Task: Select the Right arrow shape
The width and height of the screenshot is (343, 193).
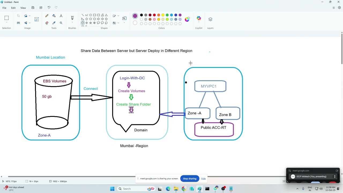Action: coord(98,19)
